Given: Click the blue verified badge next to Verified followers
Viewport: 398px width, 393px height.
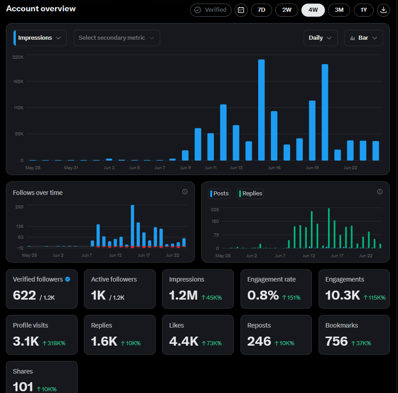Looking at the screenshot, I should (x=68, y=279).
